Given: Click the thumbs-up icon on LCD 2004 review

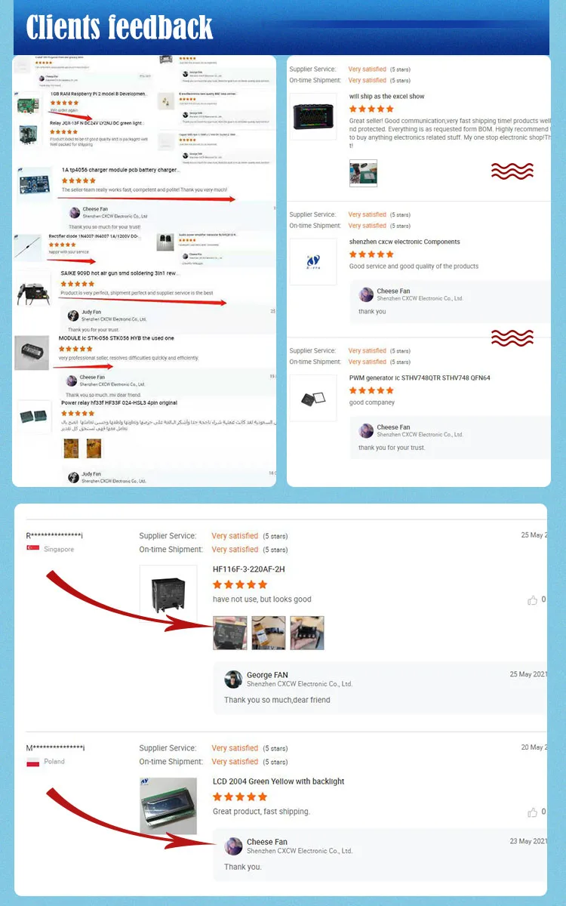Looking at the screenshot, I should coord(532,812).
